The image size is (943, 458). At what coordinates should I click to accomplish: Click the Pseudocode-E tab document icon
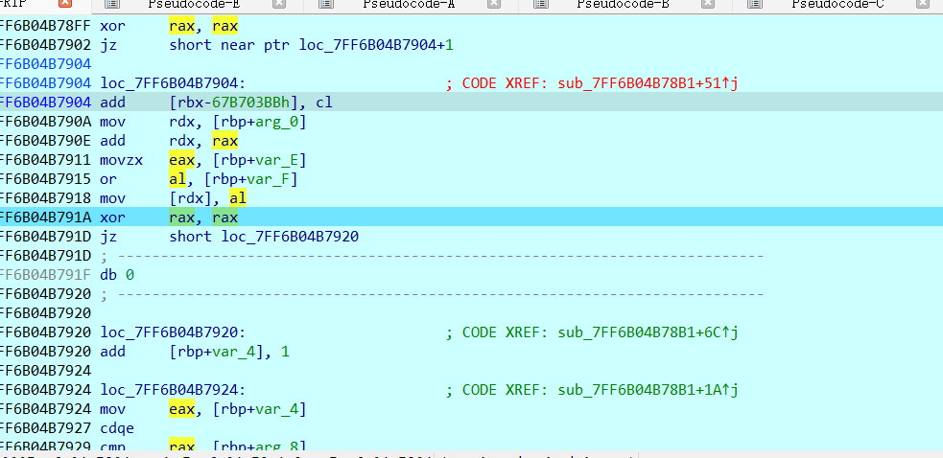[x=112, y=4]
